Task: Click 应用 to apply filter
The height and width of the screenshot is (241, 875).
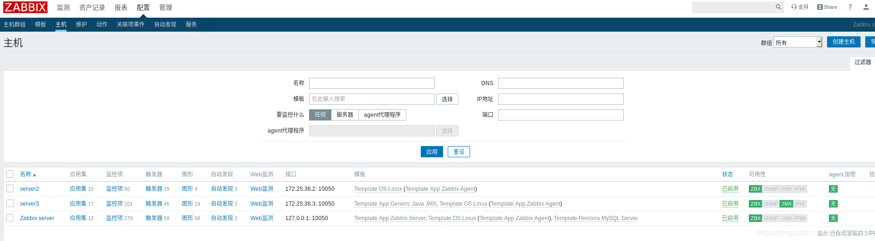Action: pyautogui.click(x=432, y=152)
